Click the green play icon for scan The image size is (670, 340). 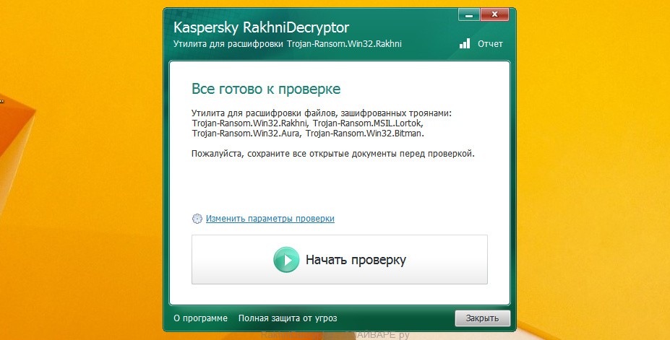(x=286, y=260)
